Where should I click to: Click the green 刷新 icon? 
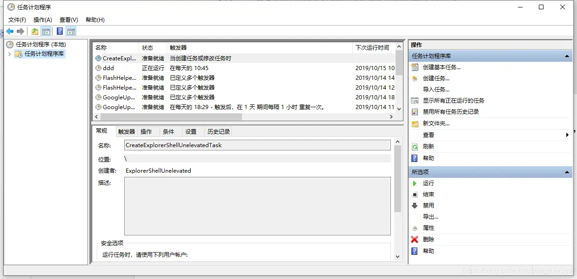click(x=415, y=146)
